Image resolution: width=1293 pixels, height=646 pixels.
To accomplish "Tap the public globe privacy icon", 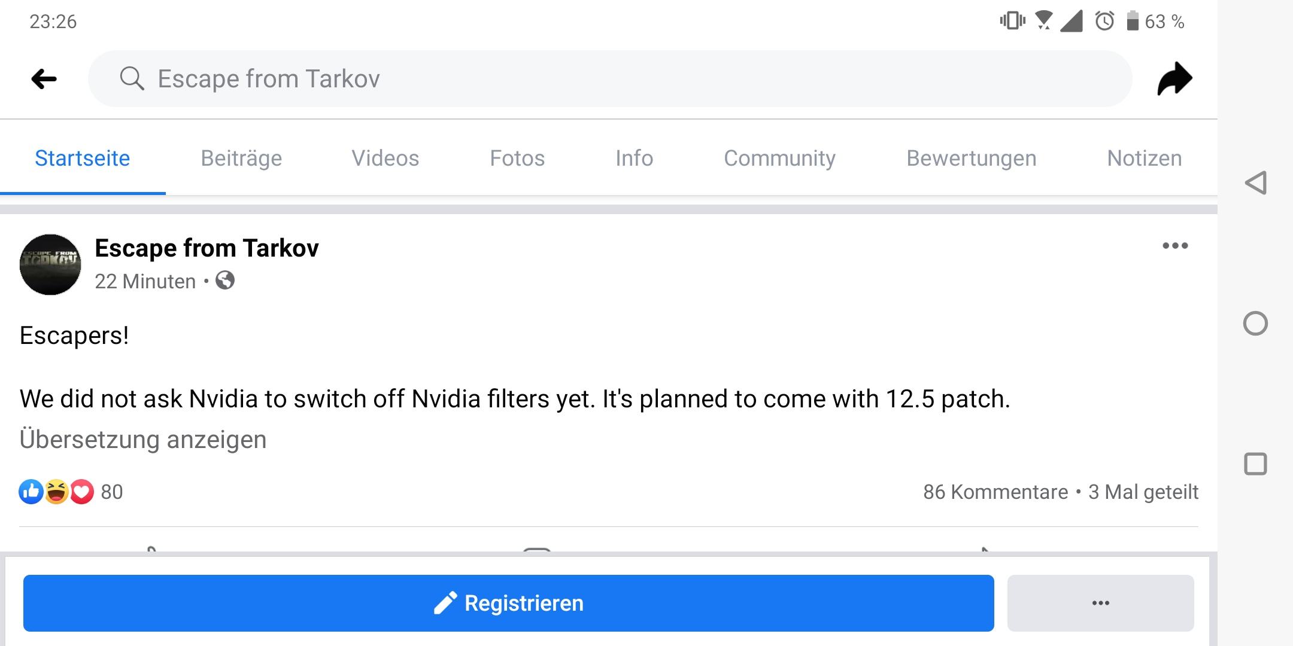I will 225,280.
